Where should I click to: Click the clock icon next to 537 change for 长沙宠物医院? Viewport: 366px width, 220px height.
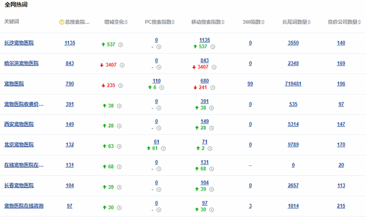click(120, 45)
